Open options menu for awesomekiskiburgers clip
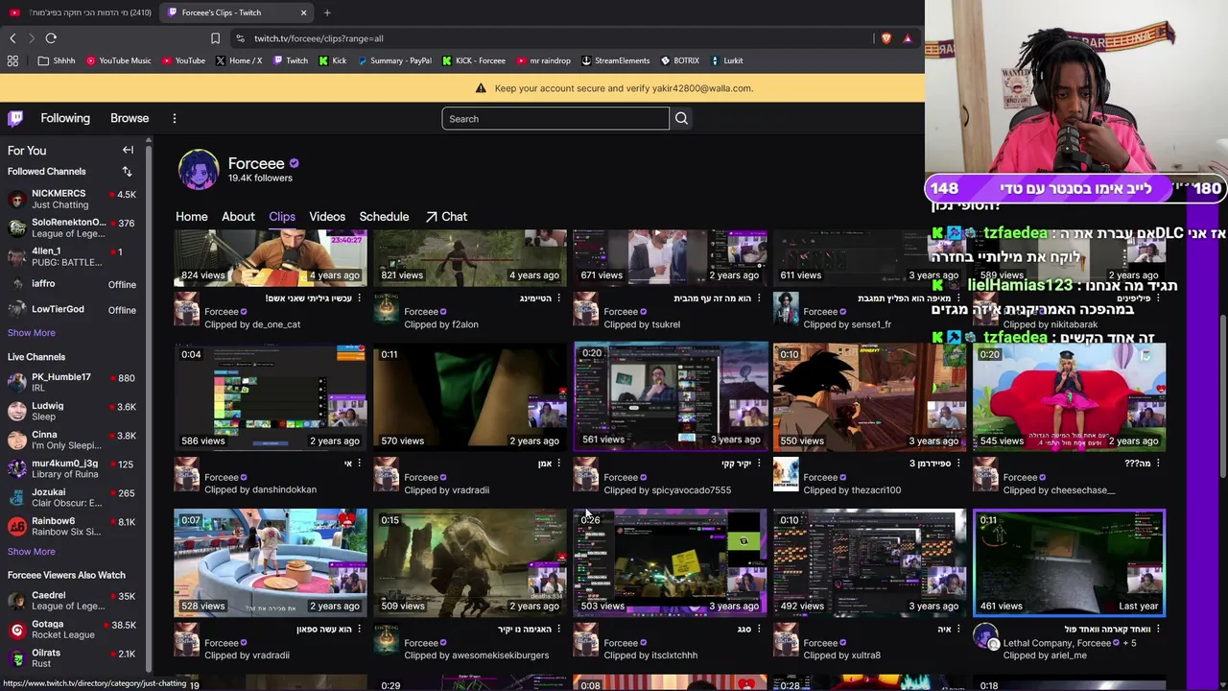The image size is (1228, 691). 559,630
